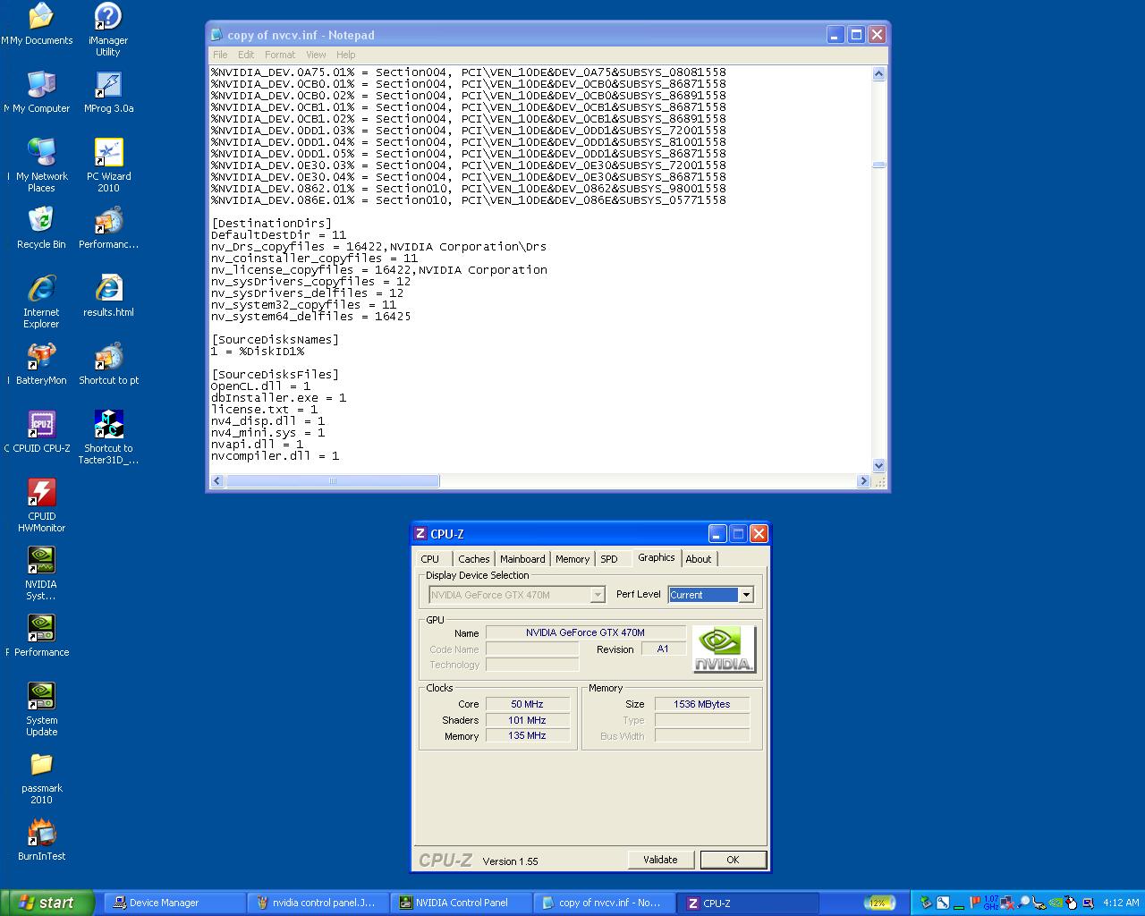This screenshot has height=916, width=1145.
Task: Select the CPUID HWMonitor icon
Action: (41, 505)
